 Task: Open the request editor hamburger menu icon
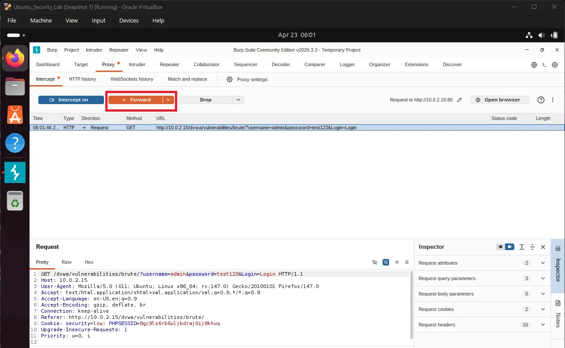click(407, 262)
